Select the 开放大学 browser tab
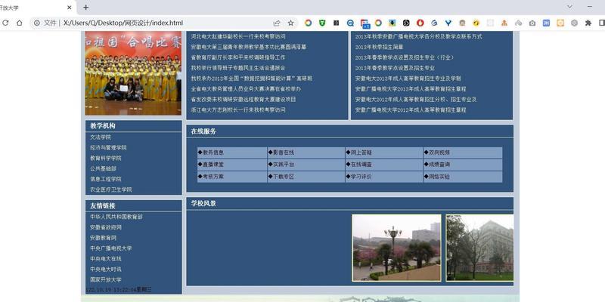The height and width of the screenshot is (302, 605). (36, 8)
